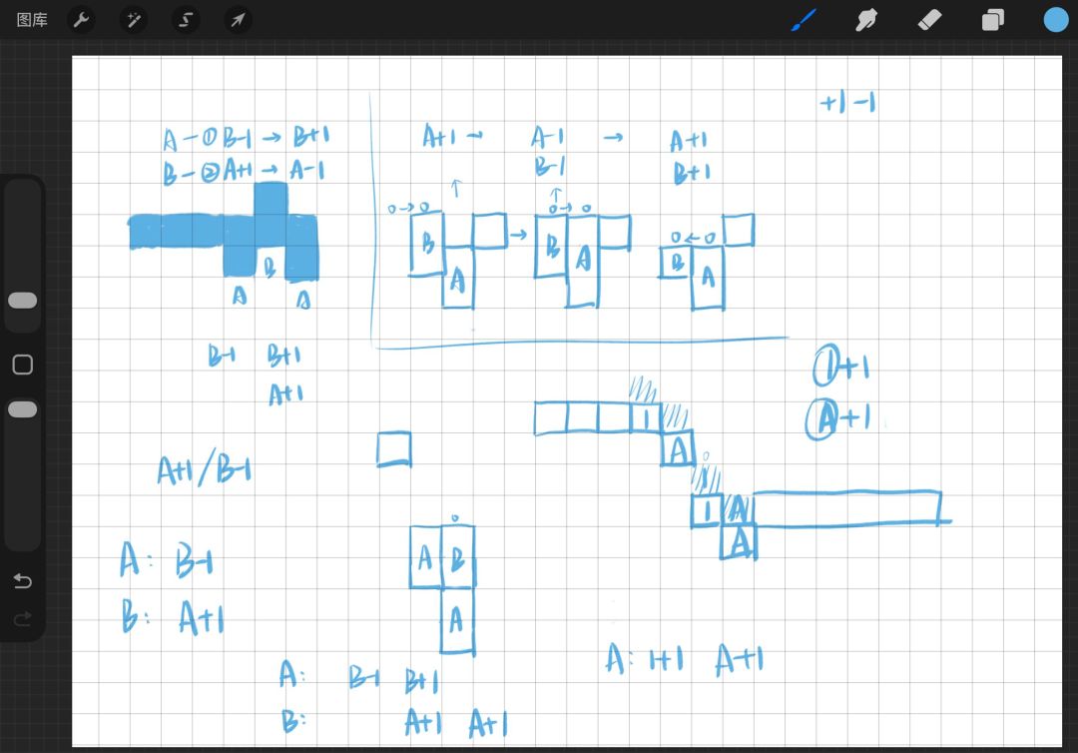Open the 图库 gallery
This screenshot has width=1078, height=753.
[x=32, y=20]
